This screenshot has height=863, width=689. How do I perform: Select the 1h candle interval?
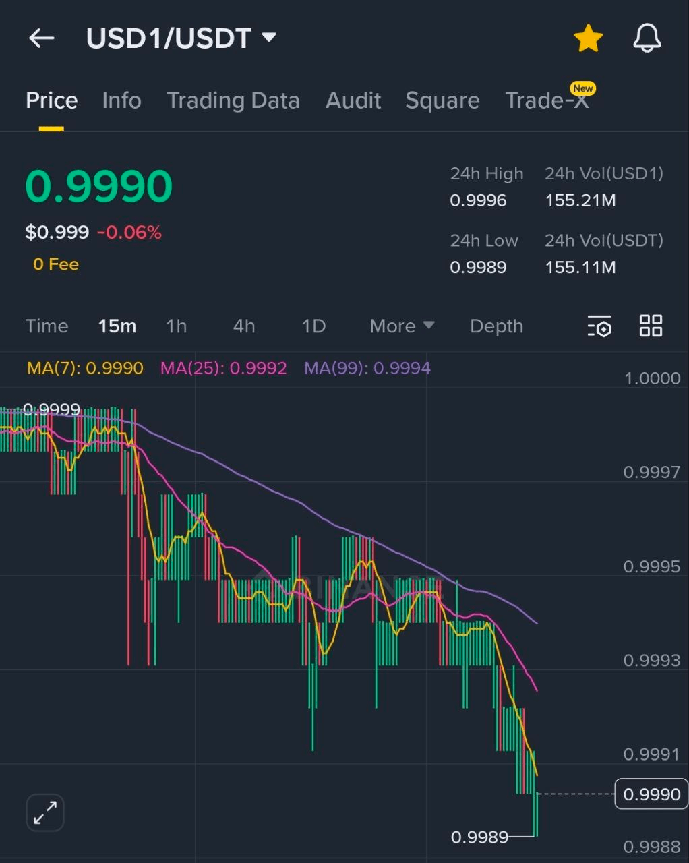[177, 326]
